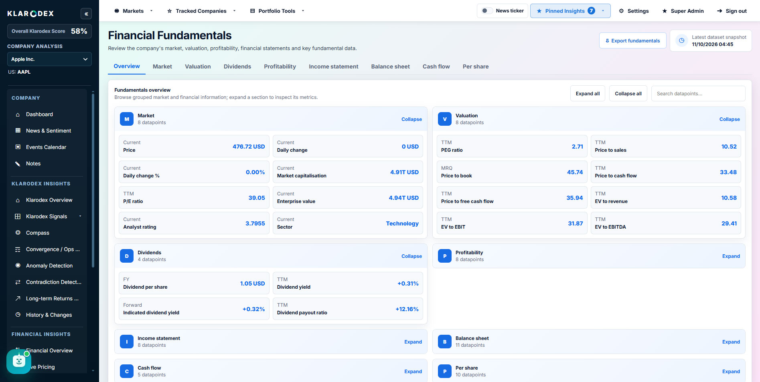Screen dimensions: 760x382
Task: Click the Expand all button
Action: (588, 93)
